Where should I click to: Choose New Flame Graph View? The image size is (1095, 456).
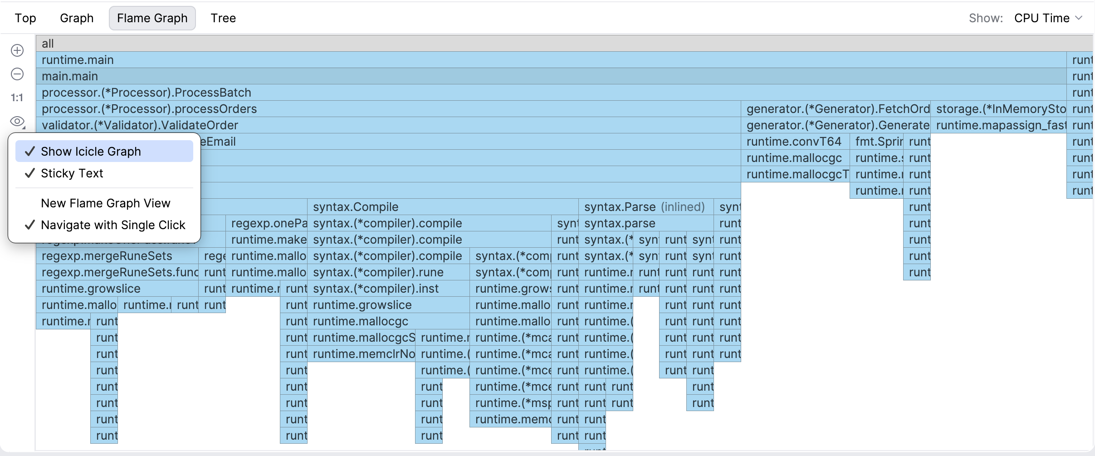[104, 203]
